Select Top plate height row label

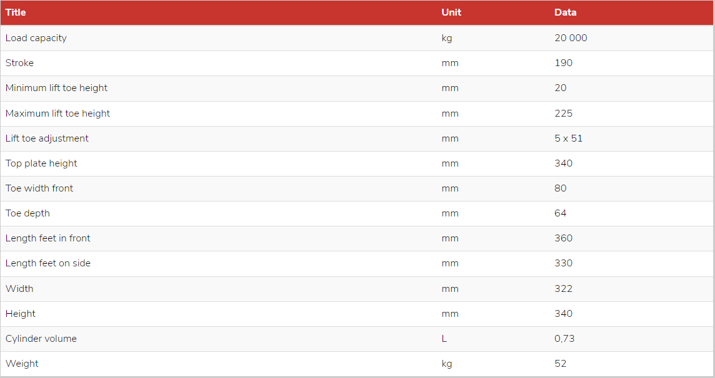41,163
